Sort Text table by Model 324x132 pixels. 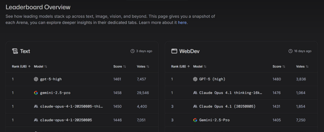(x=40, y=66)
